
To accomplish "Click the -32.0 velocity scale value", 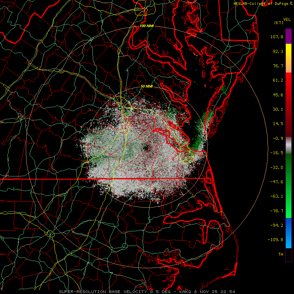I will [x=277, y=168].
